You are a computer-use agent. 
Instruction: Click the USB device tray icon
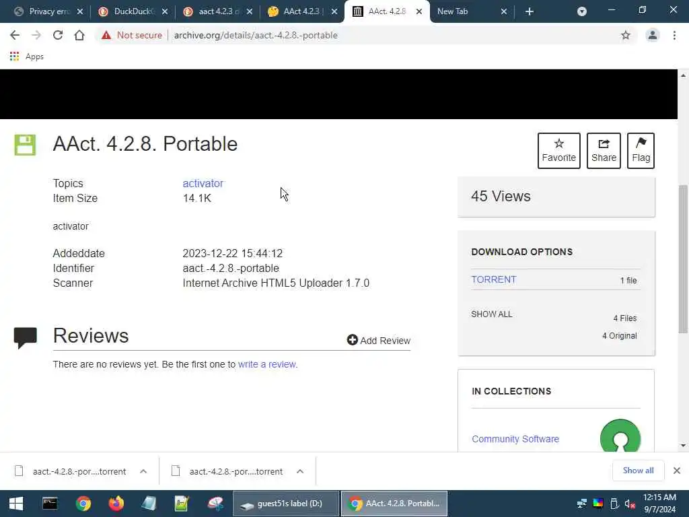614,504
